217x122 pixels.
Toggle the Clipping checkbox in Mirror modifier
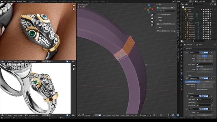(x=197, y=67)
